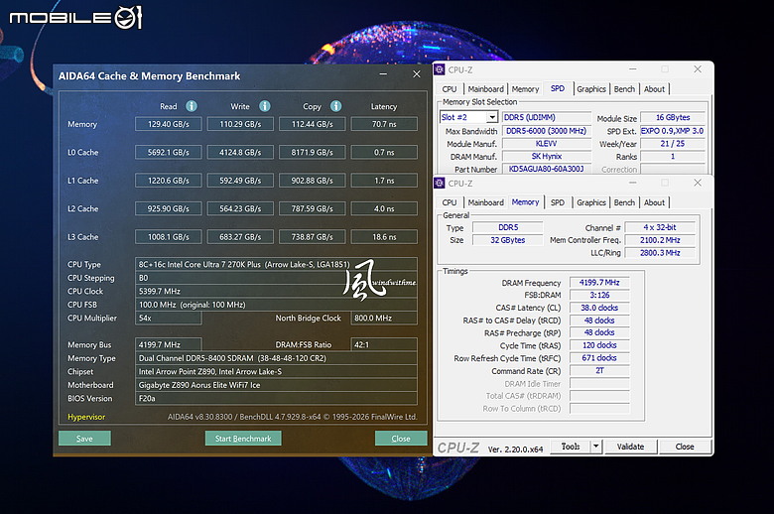
Task: Click North Bridge Clock value 800.0 MHz
Action: coord(384,318)
